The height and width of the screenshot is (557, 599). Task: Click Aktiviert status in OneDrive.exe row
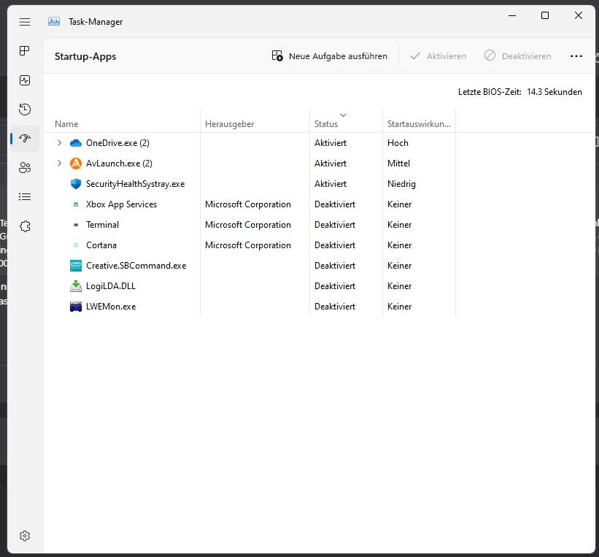tap(331, 143)
